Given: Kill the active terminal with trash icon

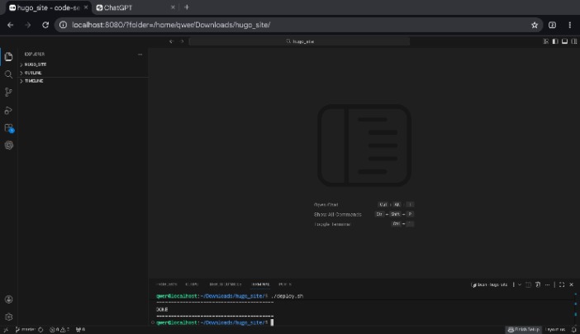Looking at the screenshot, I should tap(538, 284).
